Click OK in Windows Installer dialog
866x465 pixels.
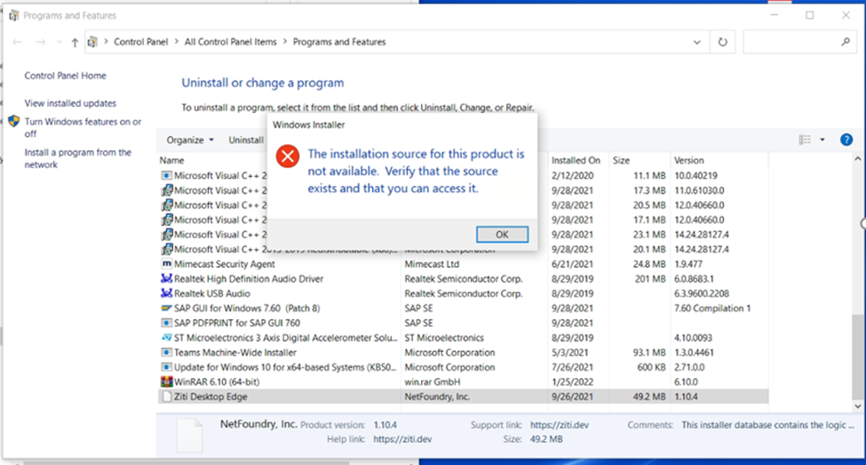coord(502,235)
